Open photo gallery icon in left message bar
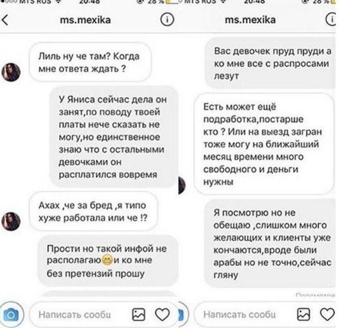Viewport: 338px width, 328px height. pyautogui.click(x=138, y=314)
